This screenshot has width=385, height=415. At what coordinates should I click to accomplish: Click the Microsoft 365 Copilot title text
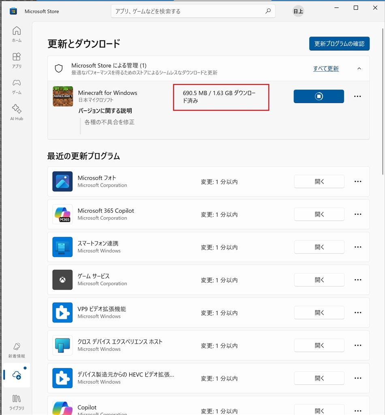pyautogui.click(x=106, y=211)
